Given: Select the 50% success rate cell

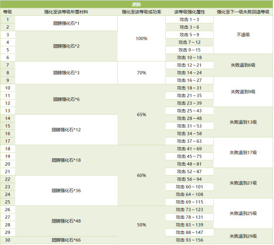Looking at the screenshot, I should 141,225.
